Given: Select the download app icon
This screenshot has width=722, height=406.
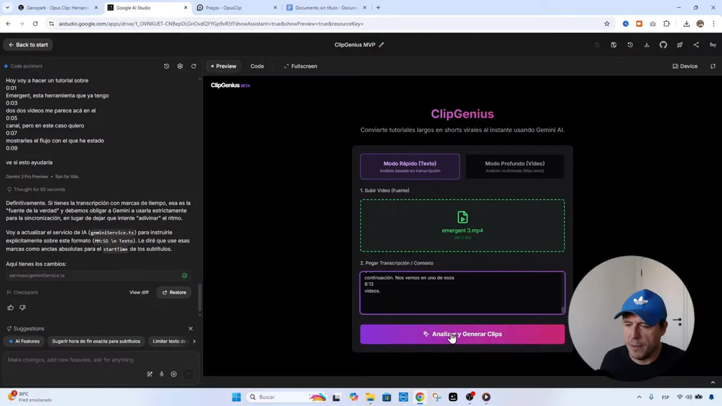Looking at the screenshot, I should coord(646,45).
